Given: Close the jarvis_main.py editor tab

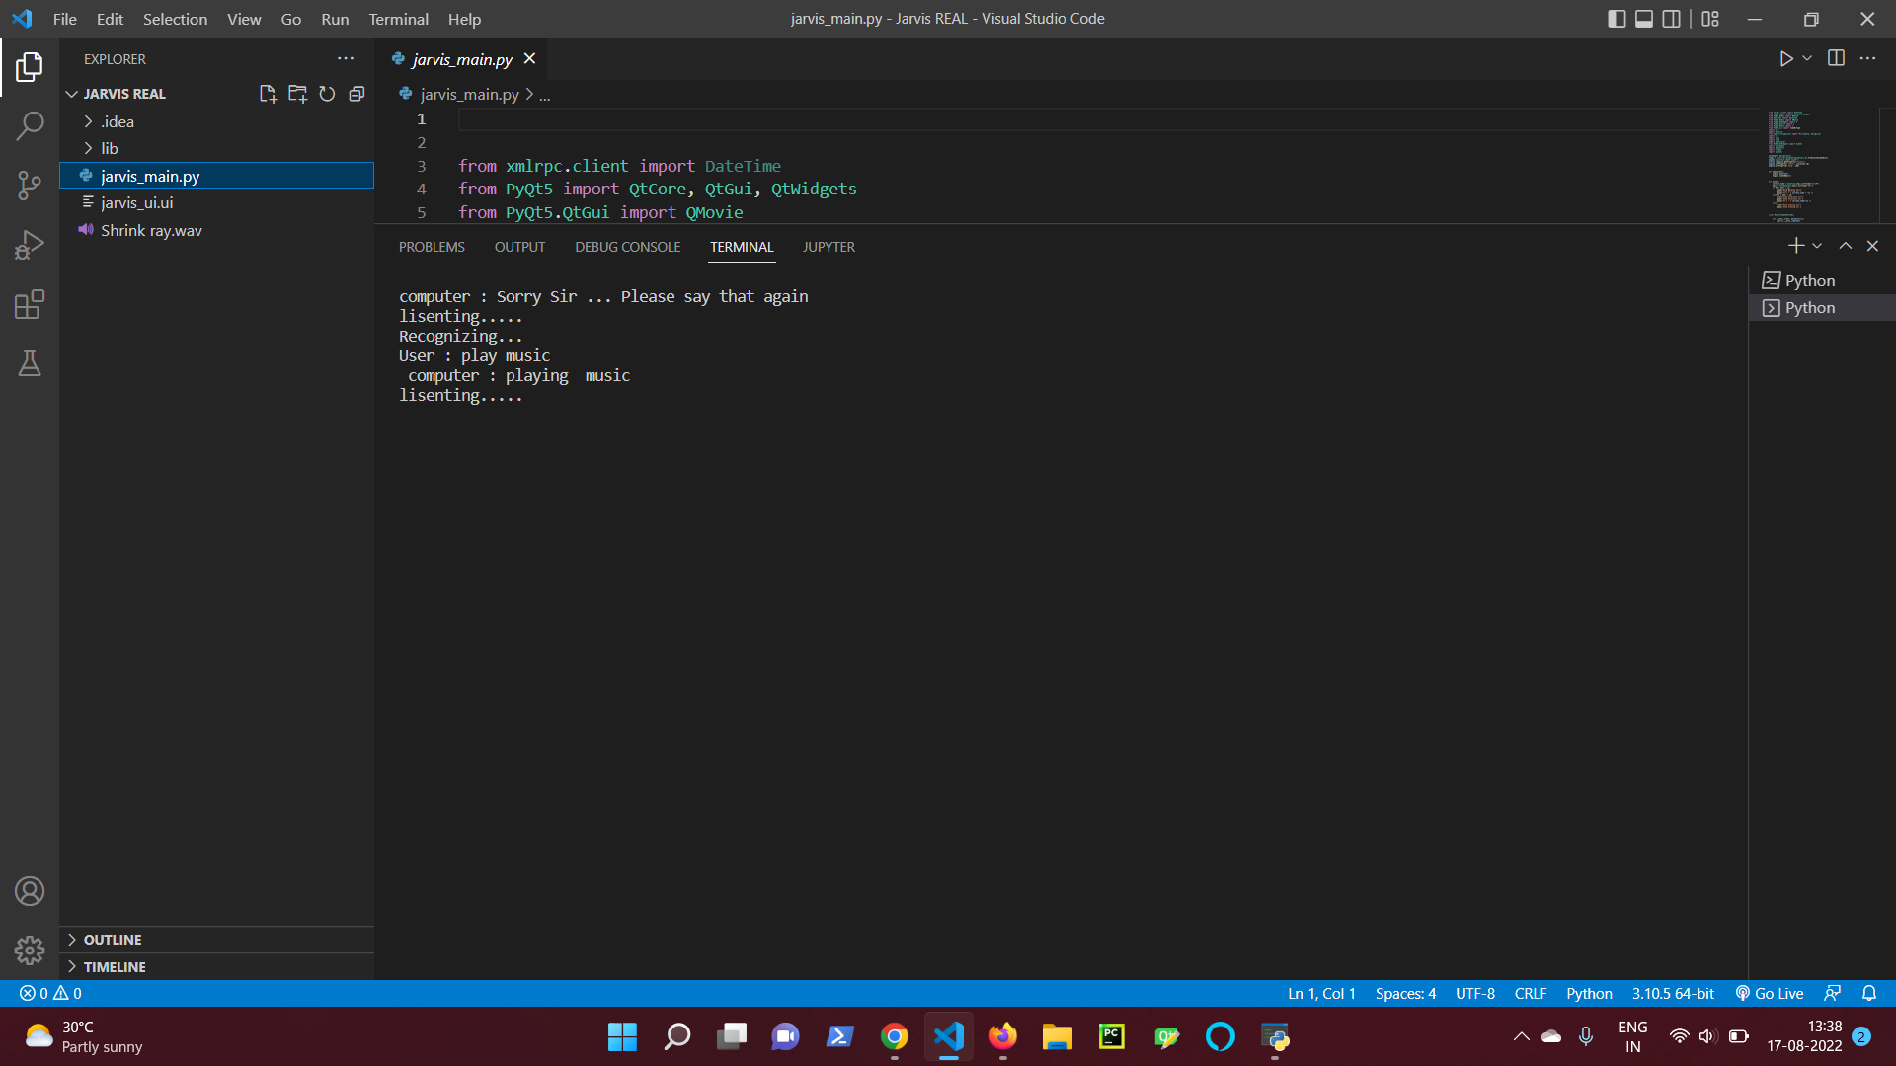Looking at the screenshot, I should pyautogui.click(x=529, y=59).
